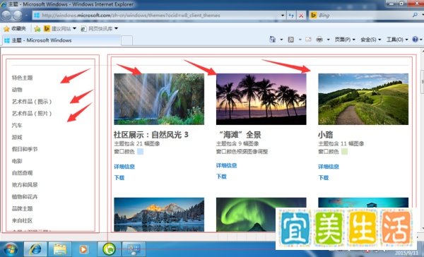Launch Internet Explorer from the taskbar
This screenshot has height=257, width=424.
coord(35,249)
